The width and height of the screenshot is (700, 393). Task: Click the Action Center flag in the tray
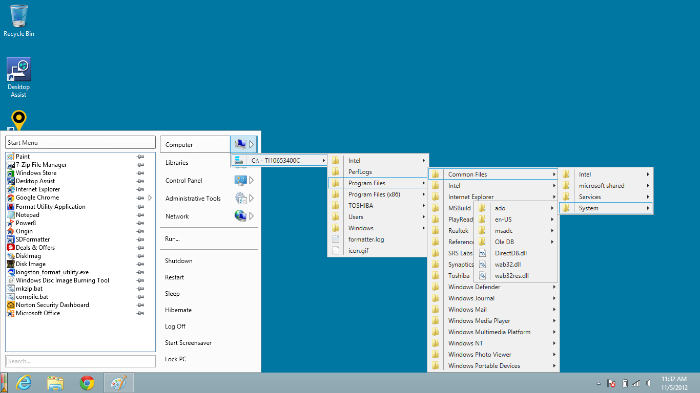coord(611,383)
